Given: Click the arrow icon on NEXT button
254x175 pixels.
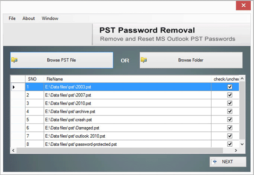Looking at the screenshot, I should coord(215,162).
